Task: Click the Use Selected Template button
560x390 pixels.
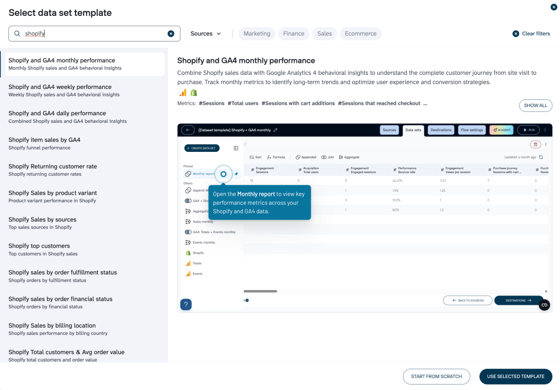Action: point(515,376)
